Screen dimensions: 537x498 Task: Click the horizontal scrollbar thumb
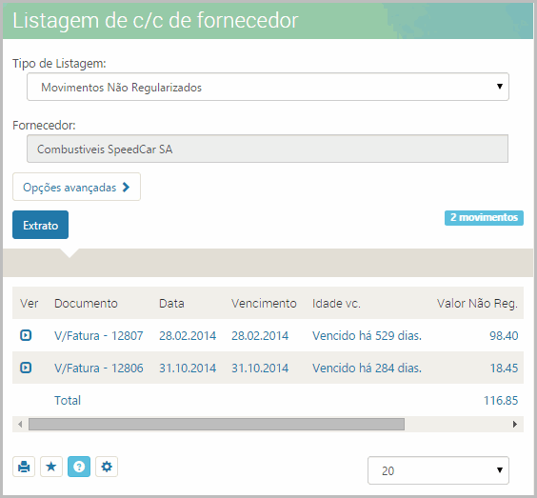(216, 425)
